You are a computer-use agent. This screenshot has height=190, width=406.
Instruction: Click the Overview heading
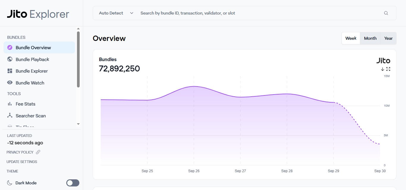[x=109, y=38]
